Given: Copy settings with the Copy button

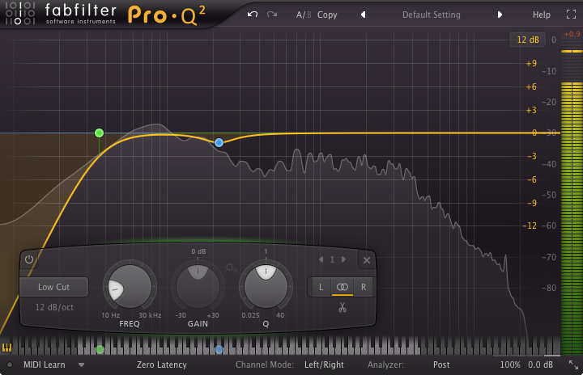Looking at the screenshot, I should coord(327,15).
